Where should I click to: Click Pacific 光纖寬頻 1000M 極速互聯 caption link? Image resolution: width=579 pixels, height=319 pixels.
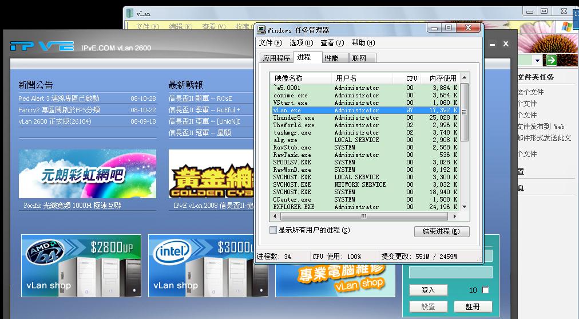[x=72, y=205]
